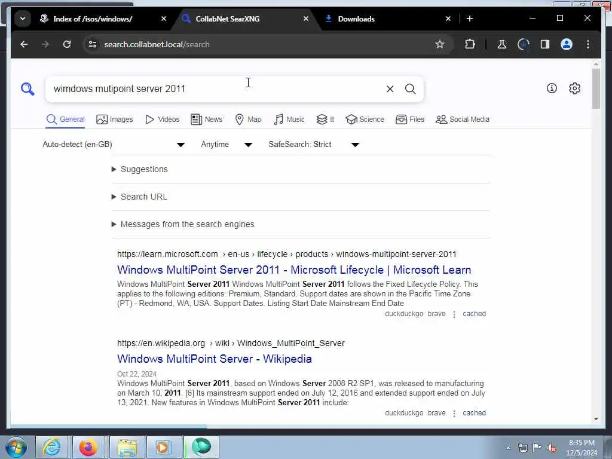Open SearXNG preferences gear icon

click(574, 88)
